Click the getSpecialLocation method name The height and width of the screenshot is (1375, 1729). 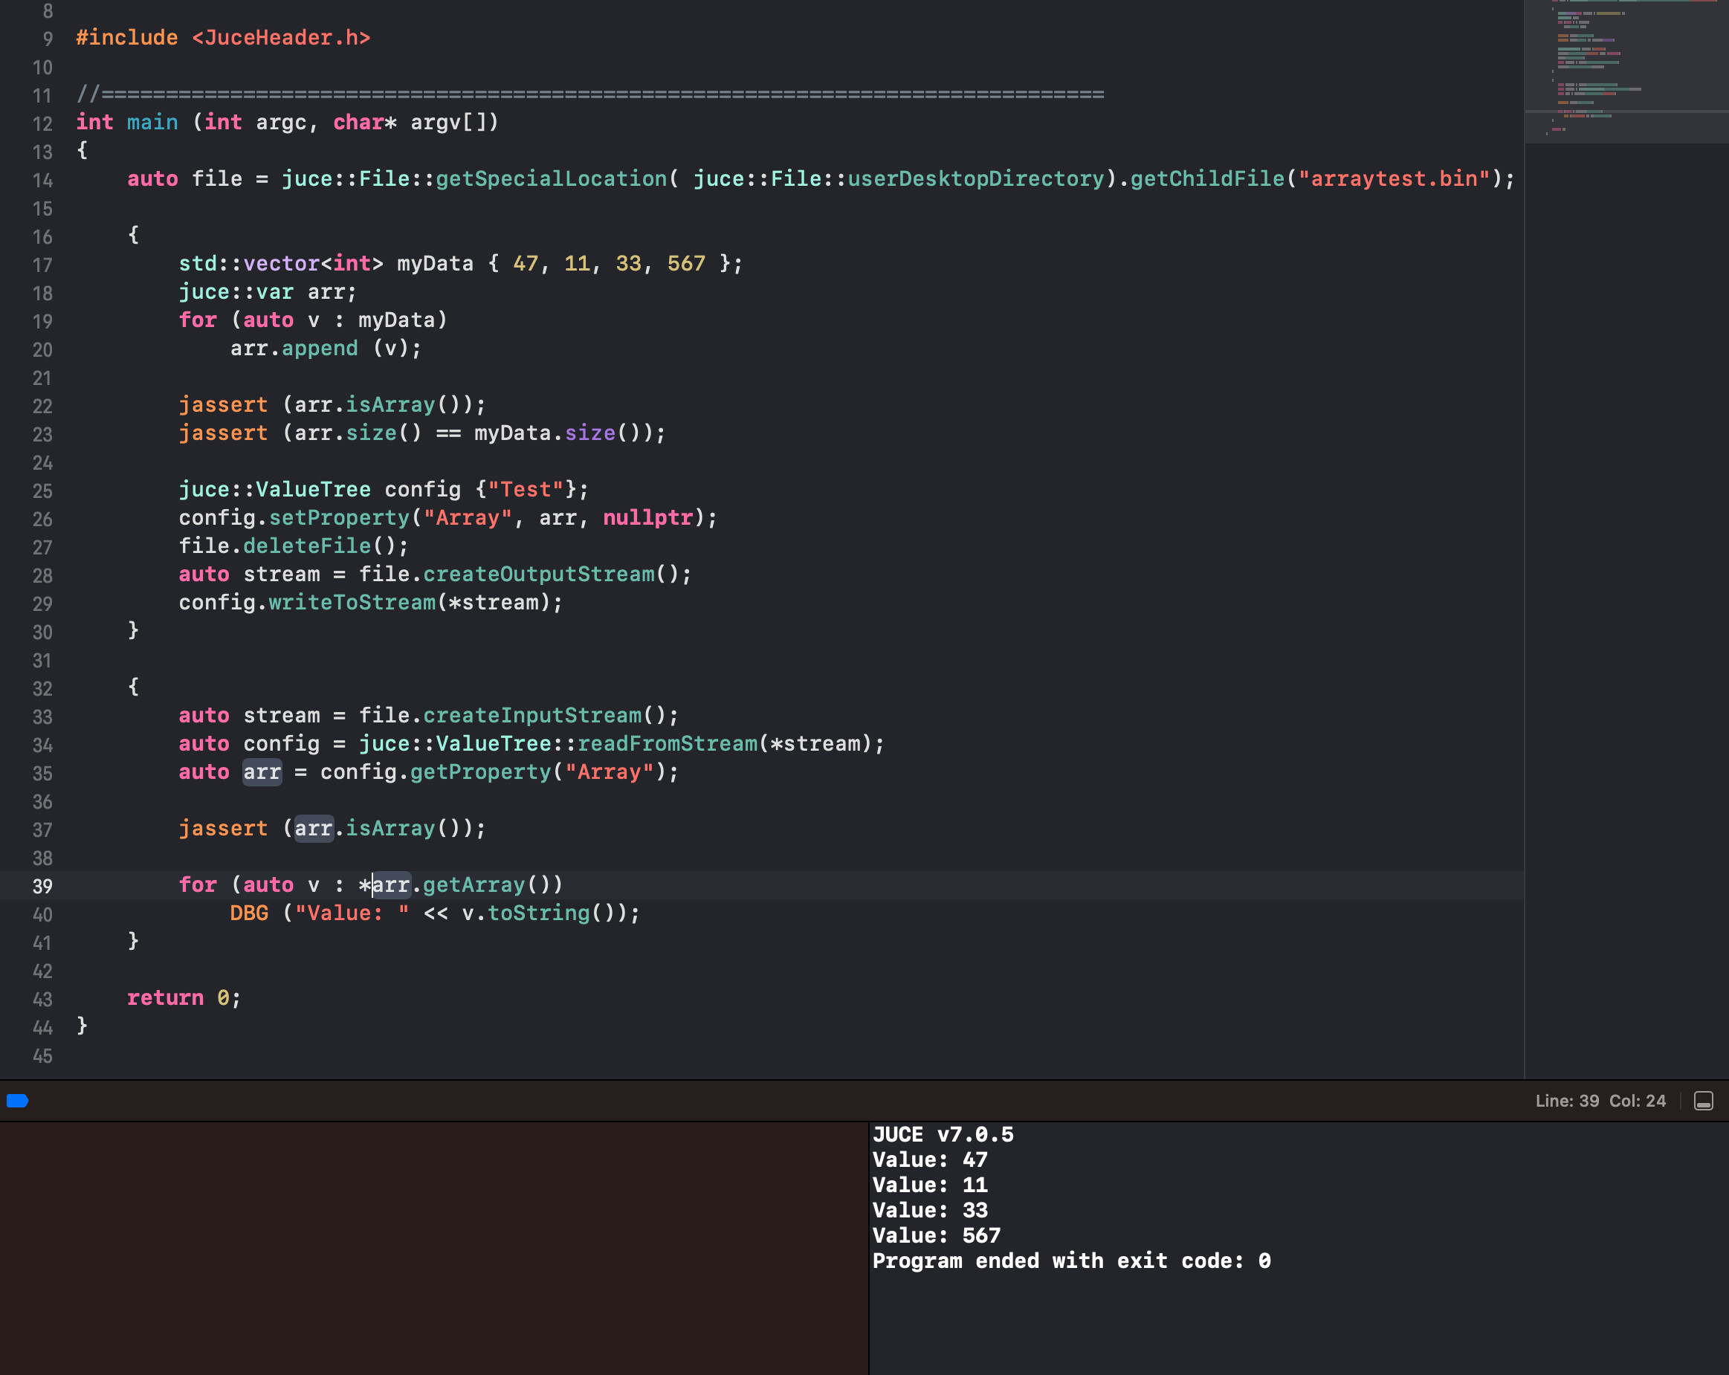click(551, 179)
